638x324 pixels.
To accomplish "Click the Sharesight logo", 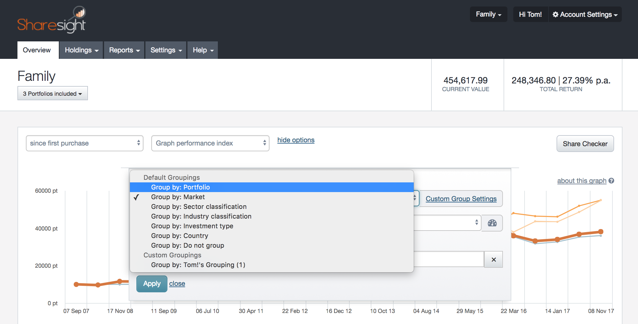I will click(51, 19).
